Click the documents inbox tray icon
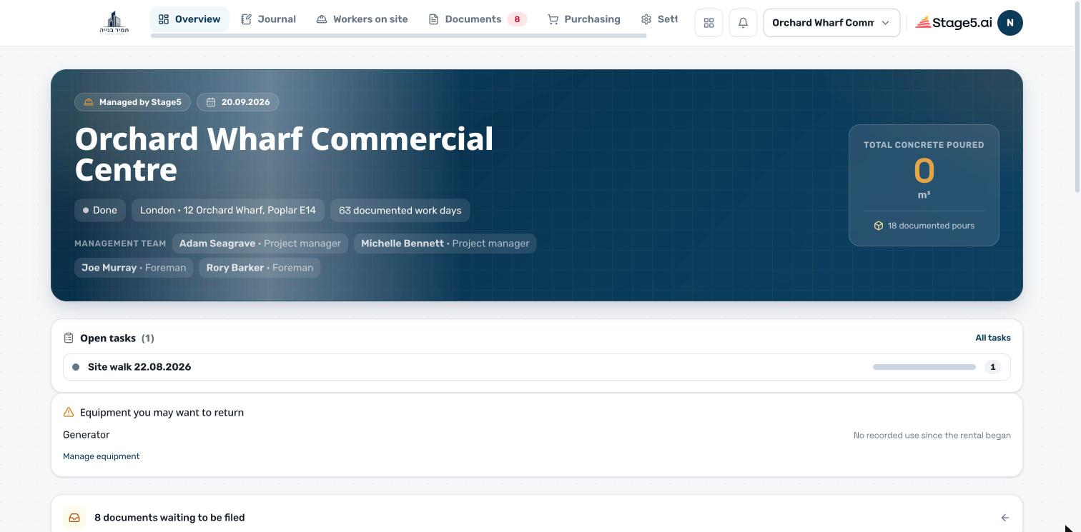The height and width of the screenshot is (532, 1081). (74, 518)
